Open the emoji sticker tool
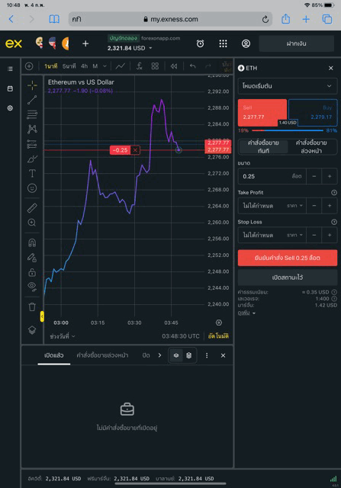This screenshot has height=488, width=341. click(32, 188)
